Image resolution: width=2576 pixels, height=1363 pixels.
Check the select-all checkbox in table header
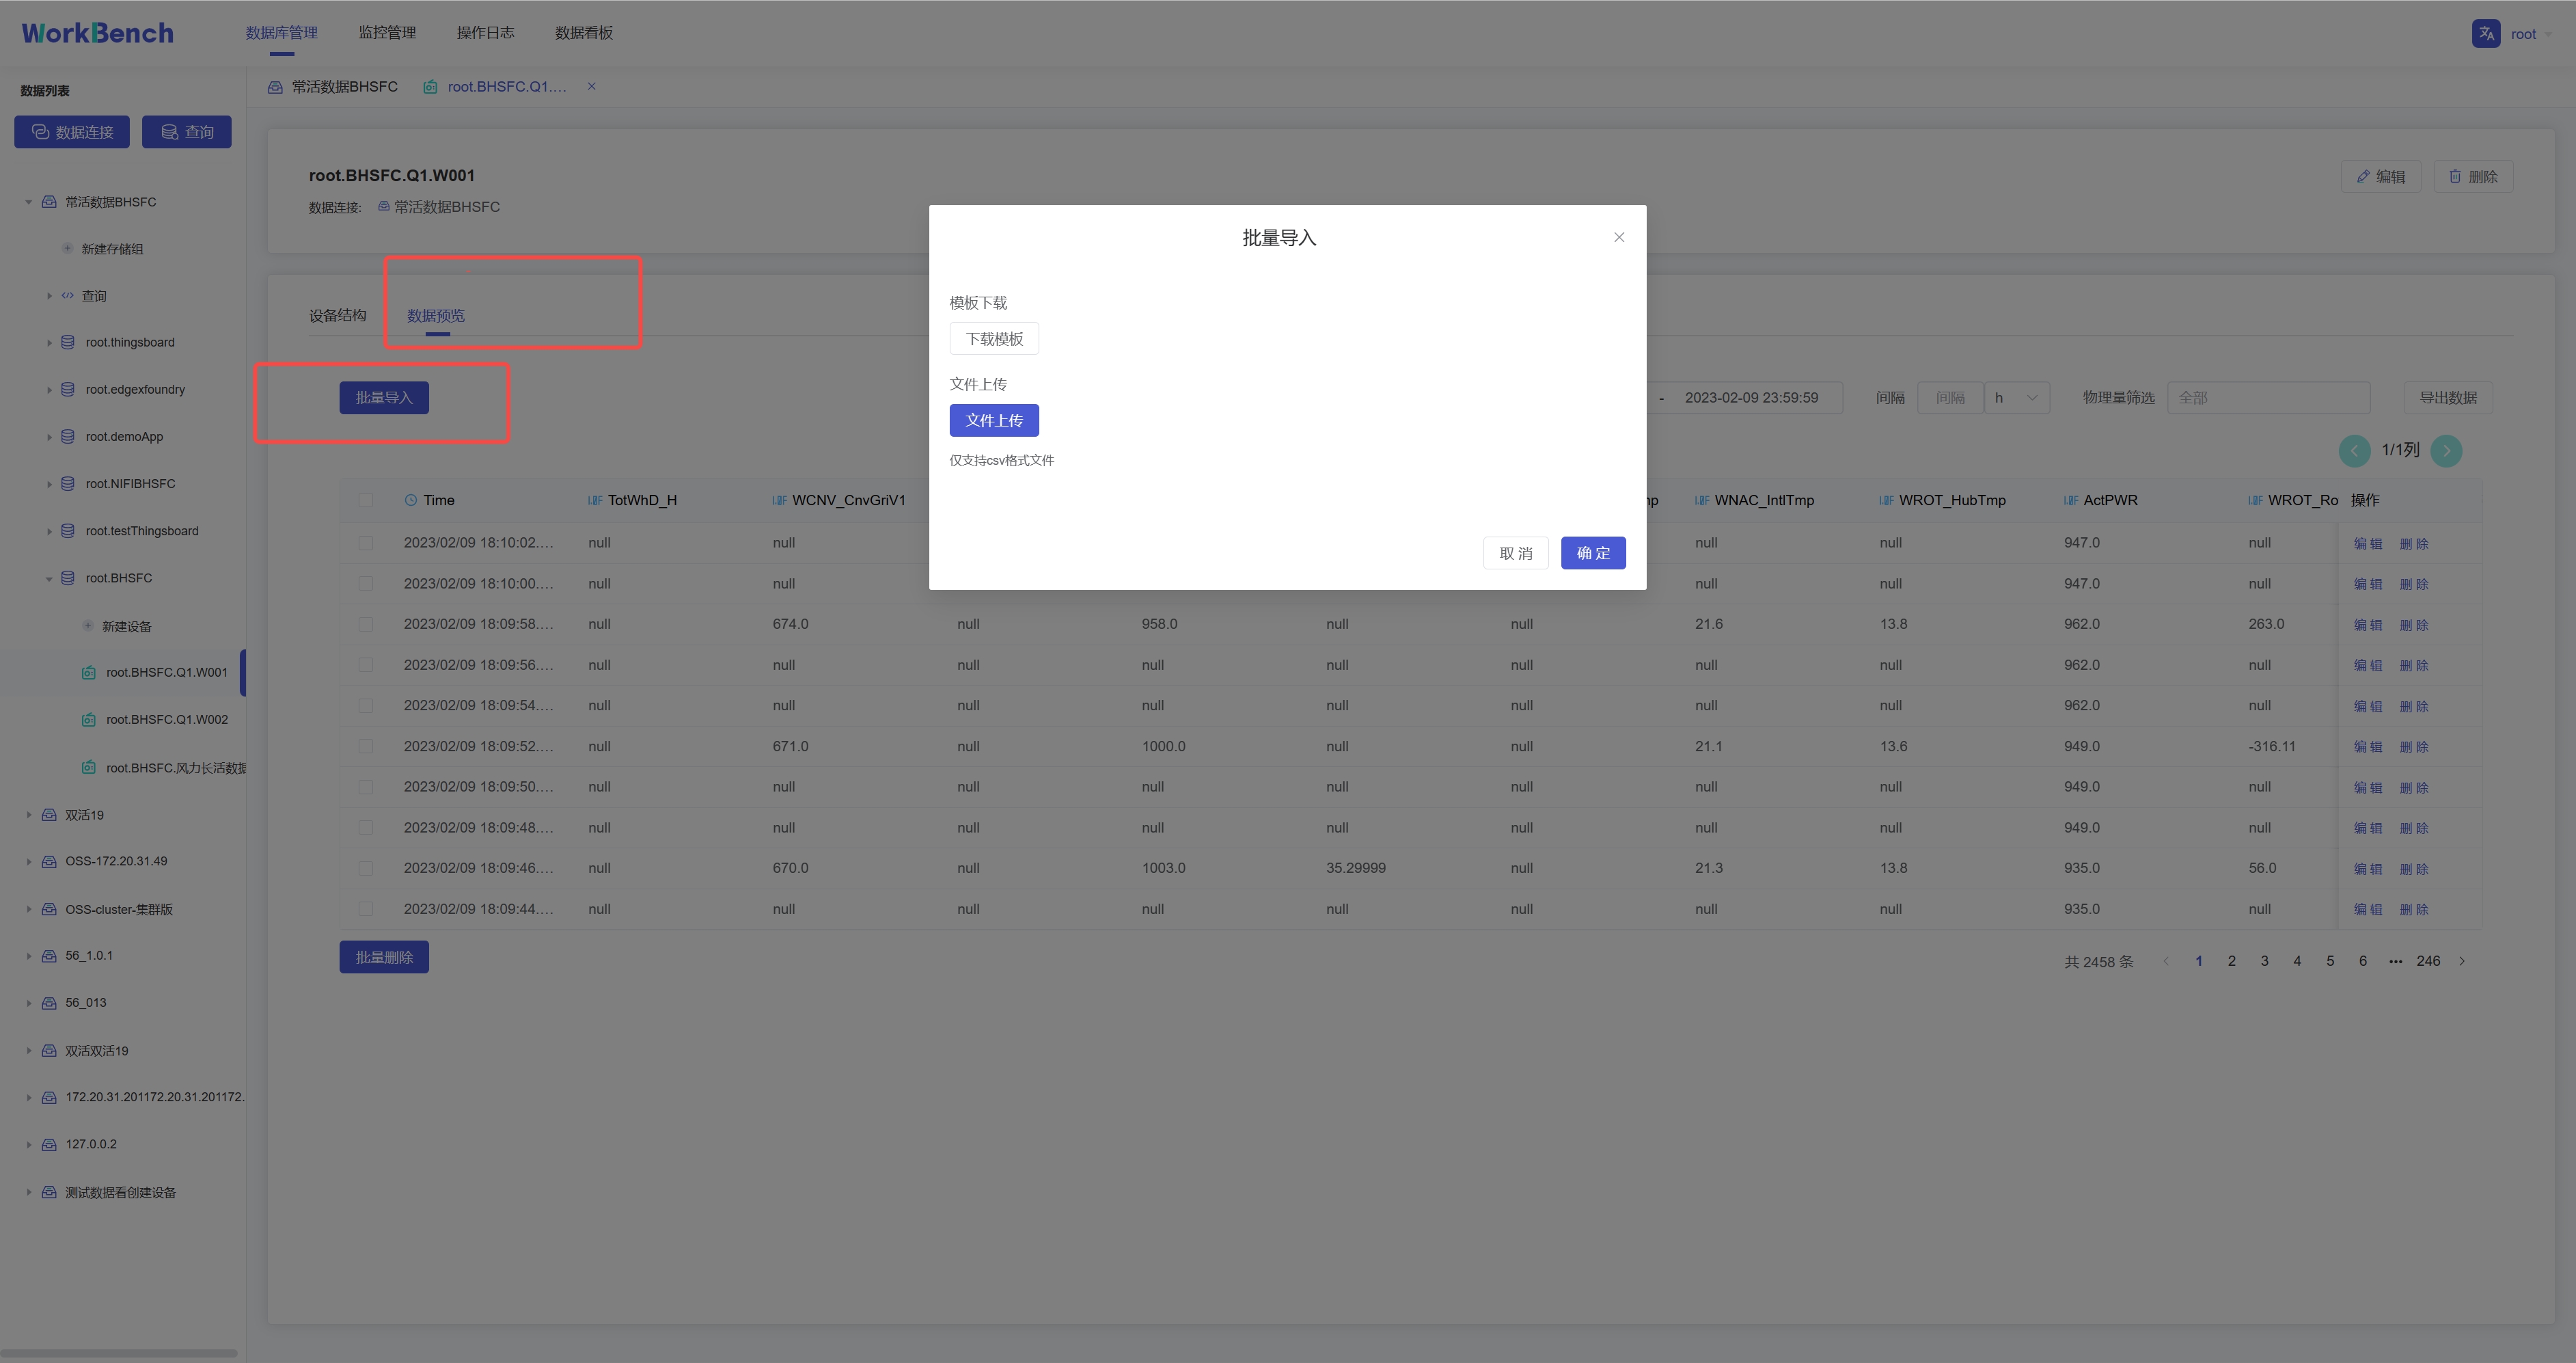pos(366,500)
